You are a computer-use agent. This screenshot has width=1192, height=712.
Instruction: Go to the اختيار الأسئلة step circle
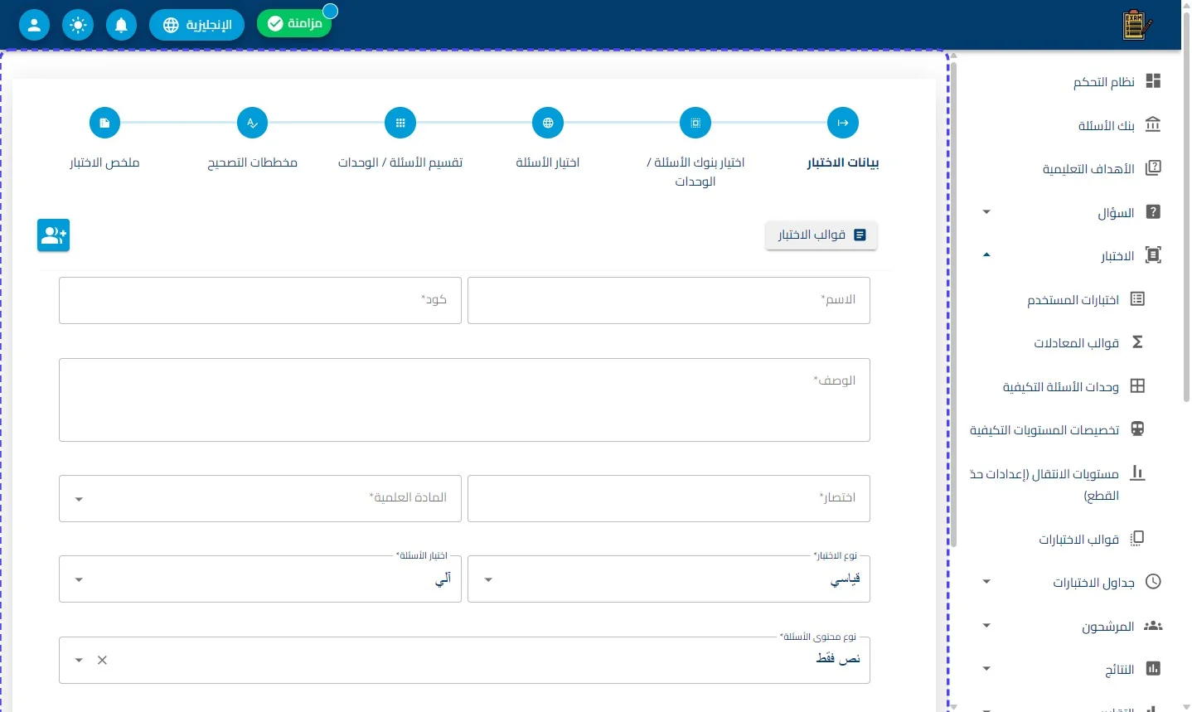click(548, 123)
